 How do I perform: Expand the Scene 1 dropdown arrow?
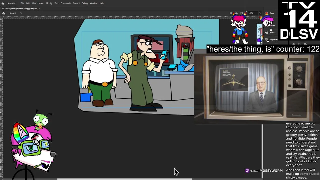[21, 13]
